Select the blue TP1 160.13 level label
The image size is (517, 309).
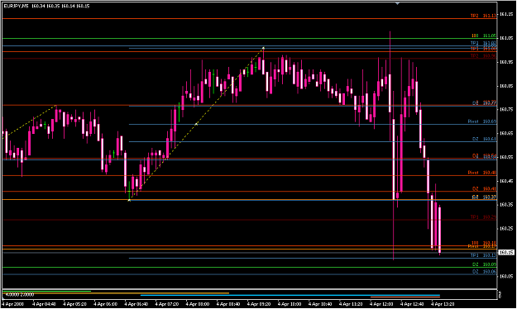[483, 255]
